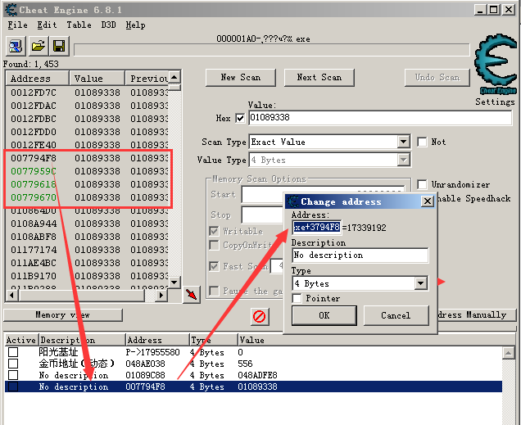Select result address 011B9170
This screenshot has width=521, height=425.
34,276
